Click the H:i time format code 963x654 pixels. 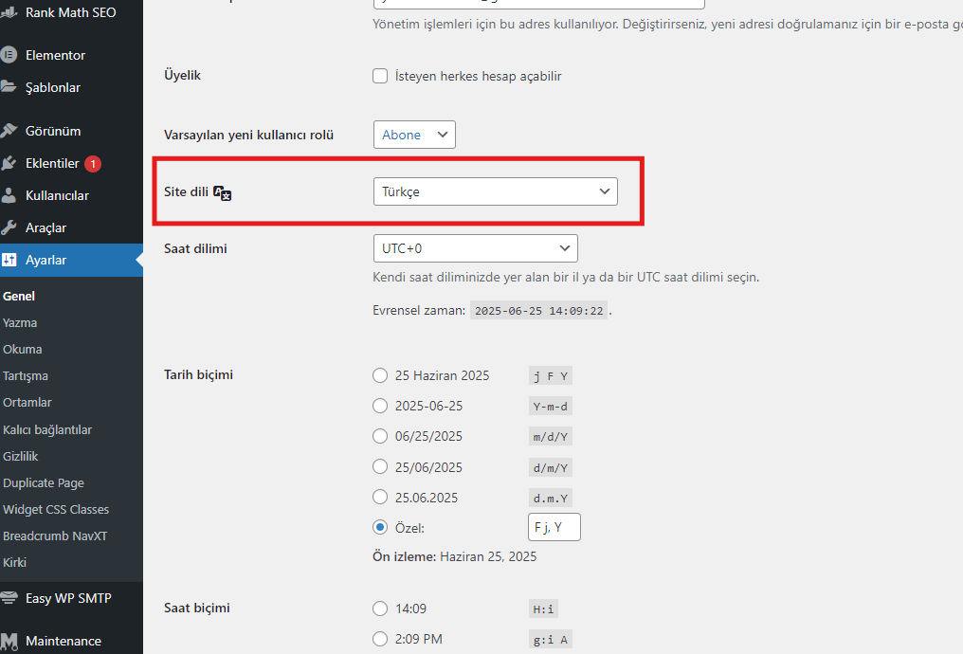point(543,609)
